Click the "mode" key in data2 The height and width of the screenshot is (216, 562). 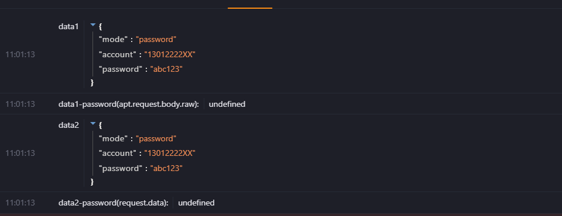[x=113, y=138]
